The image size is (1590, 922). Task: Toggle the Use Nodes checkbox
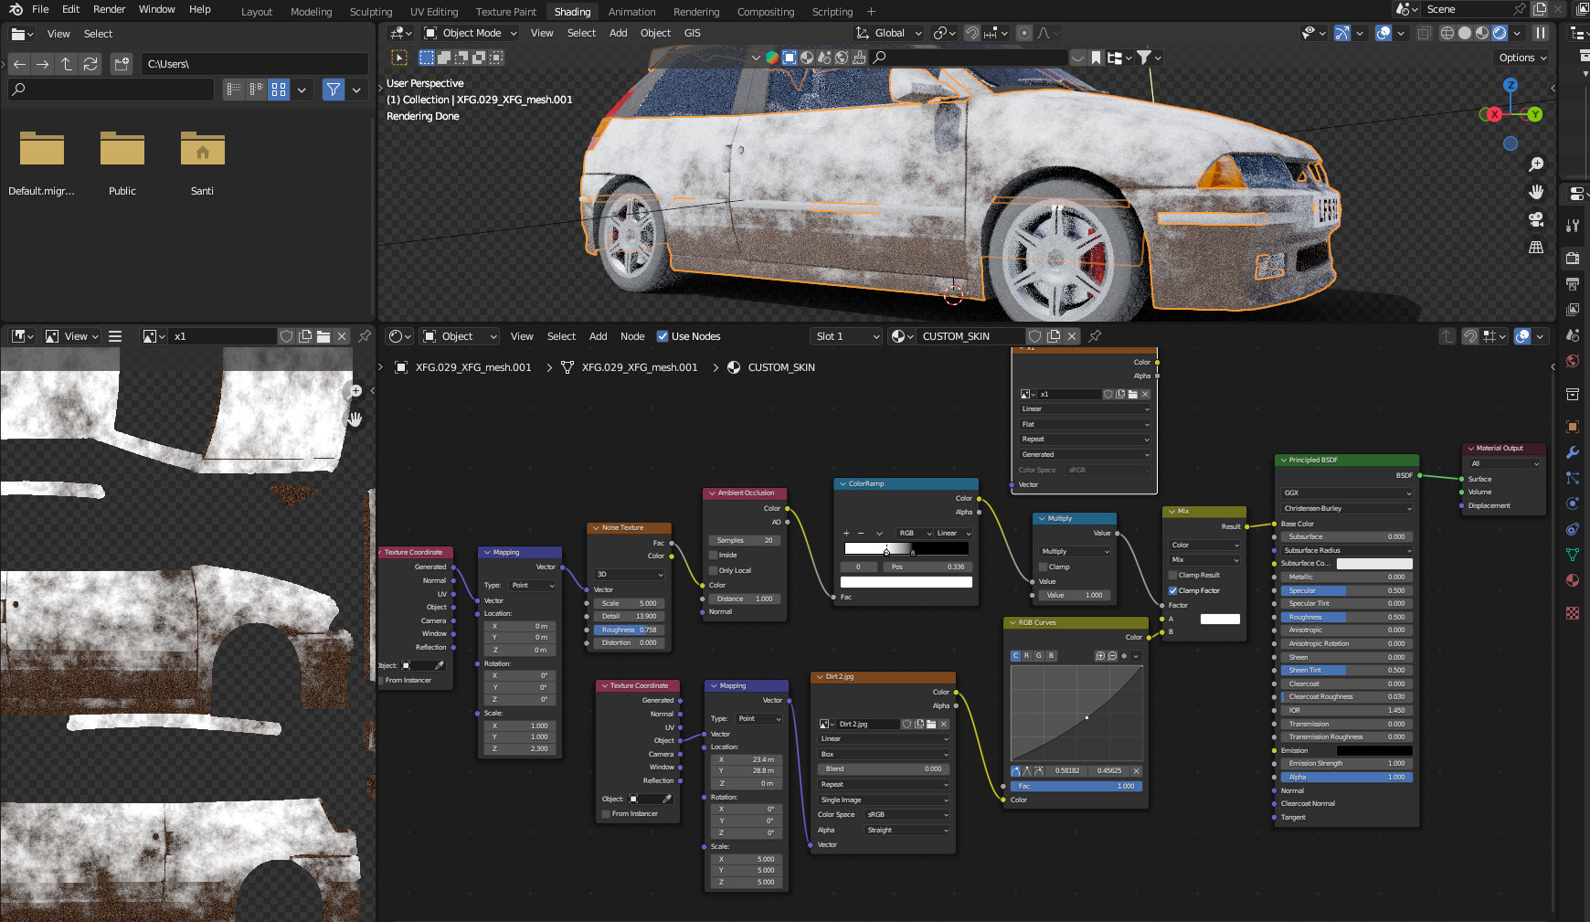(662, 336)
